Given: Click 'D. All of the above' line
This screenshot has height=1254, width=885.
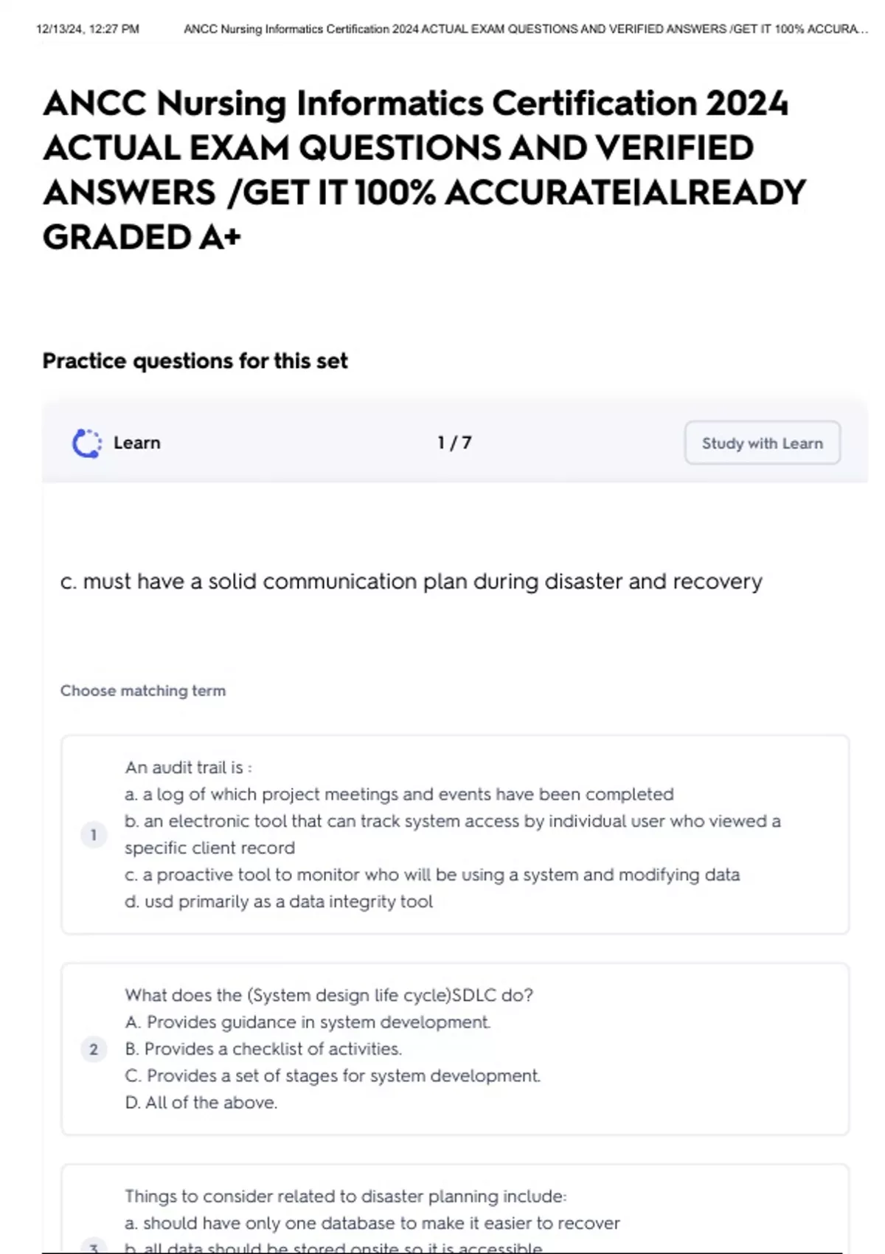Looking at the screenshot, I should (x=201, y=1103).
